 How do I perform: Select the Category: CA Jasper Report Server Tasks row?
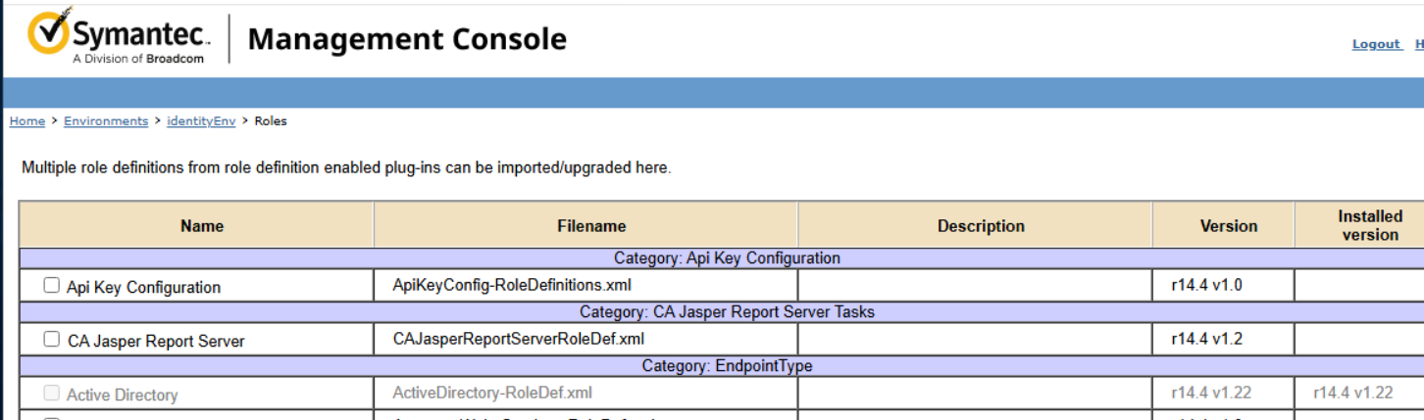tap(727, 312)
